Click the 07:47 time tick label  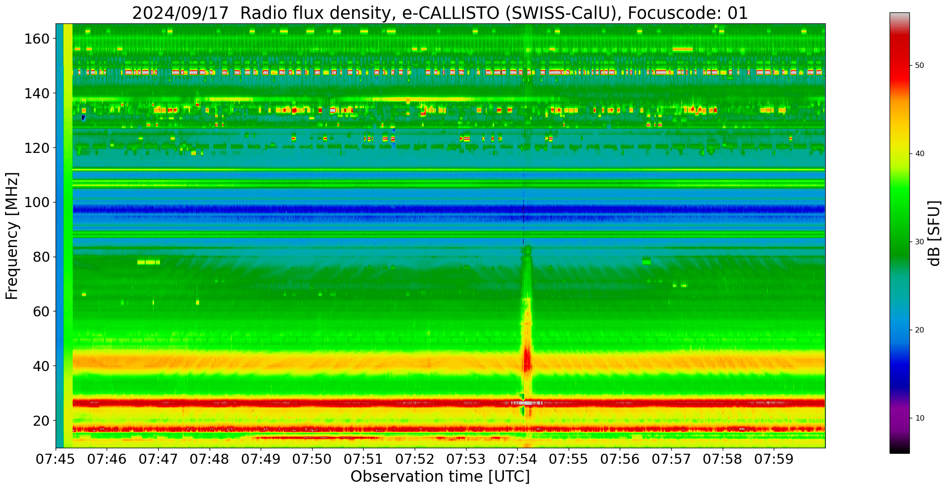(159, 459)
